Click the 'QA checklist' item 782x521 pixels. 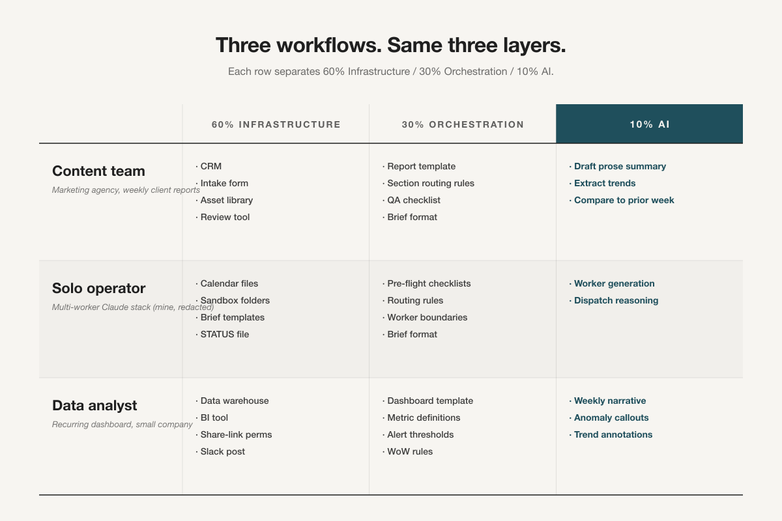[x=411, y=200]
